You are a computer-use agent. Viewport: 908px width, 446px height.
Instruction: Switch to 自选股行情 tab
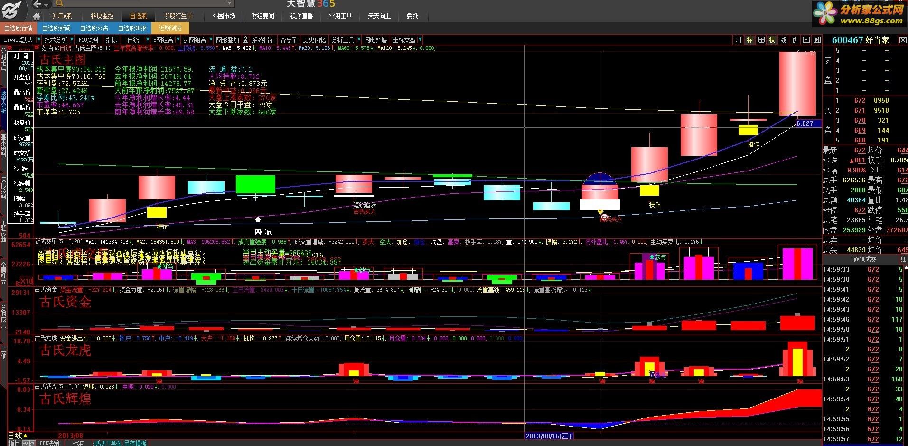point(19,28)
